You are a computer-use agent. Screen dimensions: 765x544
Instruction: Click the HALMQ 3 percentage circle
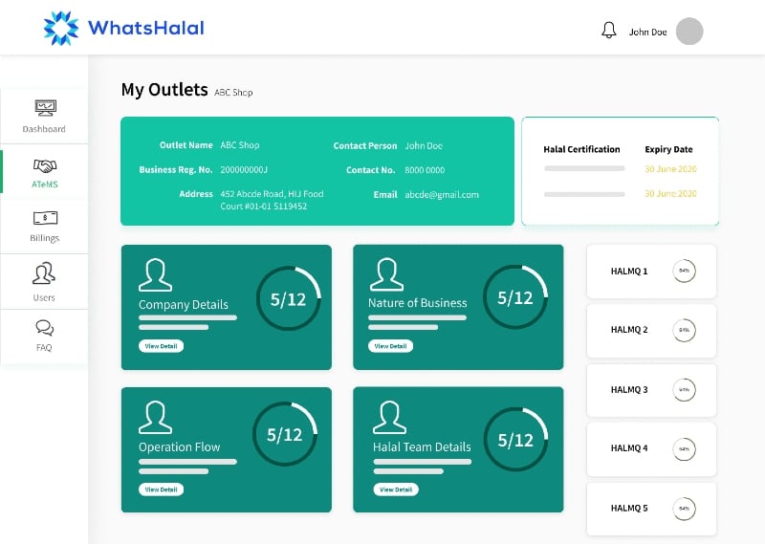(684, 390)
